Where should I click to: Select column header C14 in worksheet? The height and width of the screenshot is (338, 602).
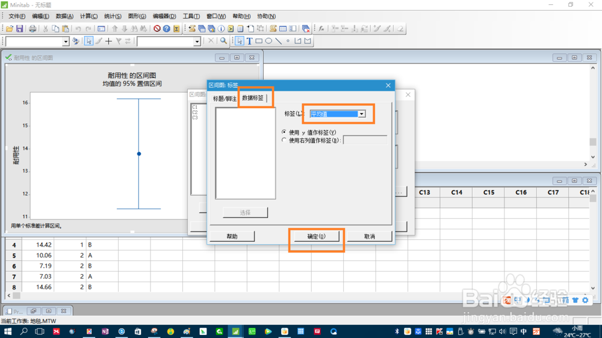(456, 192)
